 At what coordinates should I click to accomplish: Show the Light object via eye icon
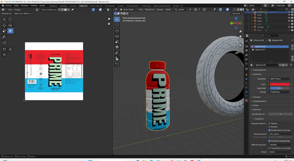click(x=289, y=24)
